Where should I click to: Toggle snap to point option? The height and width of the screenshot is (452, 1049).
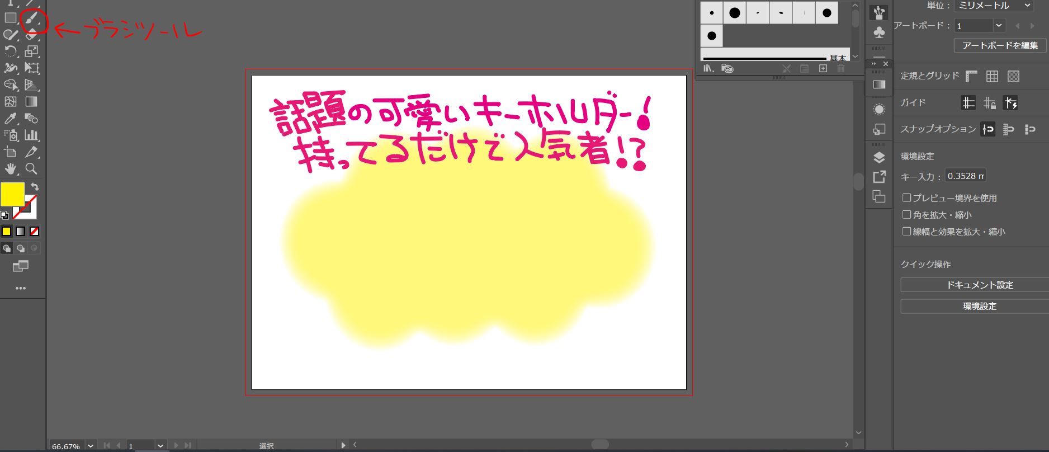click(988, 129)
